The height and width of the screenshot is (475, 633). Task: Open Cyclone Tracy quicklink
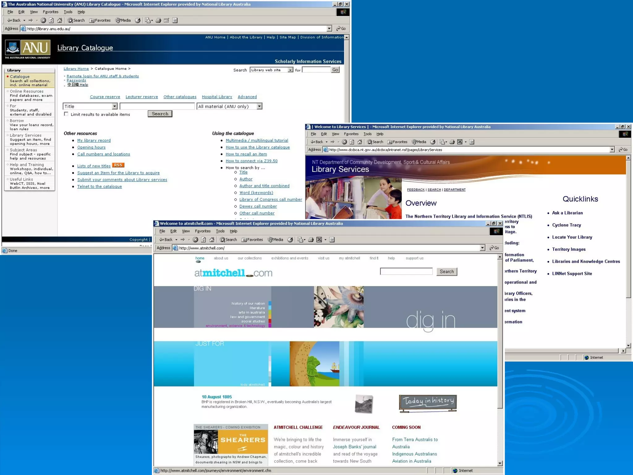[x=566, y=225]
